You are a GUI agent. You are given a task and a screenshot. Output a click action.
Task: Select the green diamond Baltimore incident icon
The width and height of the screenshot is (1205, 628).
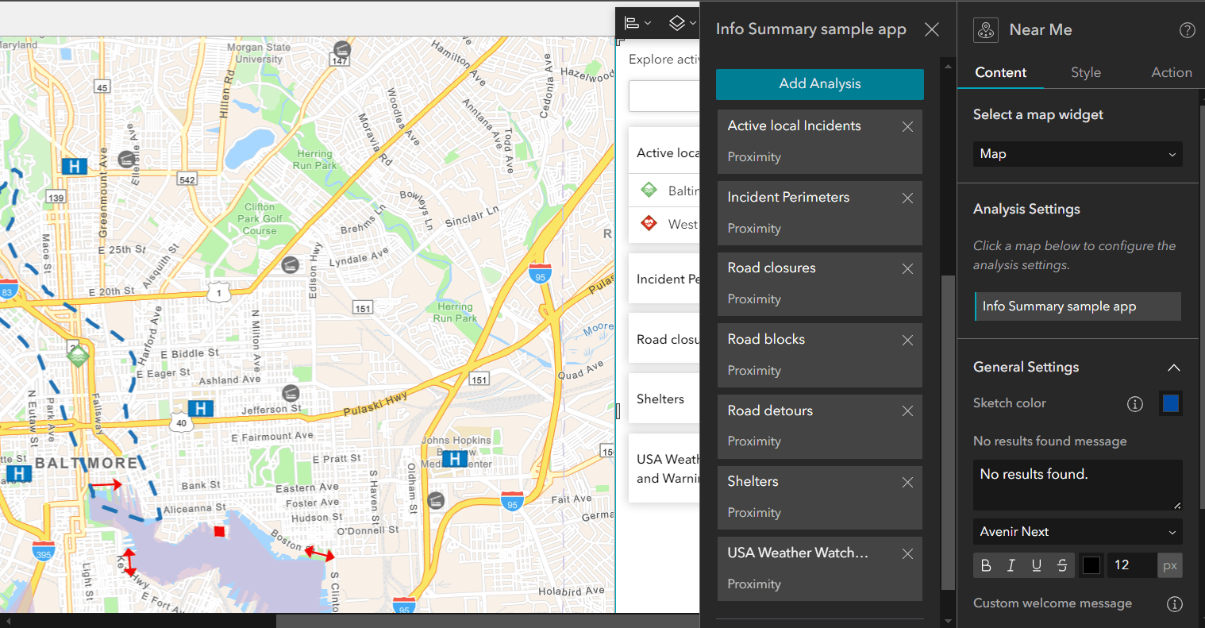click(x=649, y=190)
